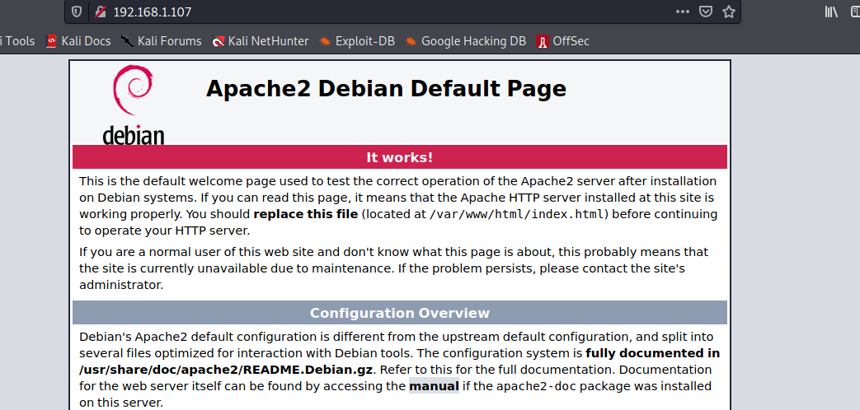Toggle the sidebar icon
Viewport: 860px width, 410px height.
pyautogui.click(x=856, y=12)
